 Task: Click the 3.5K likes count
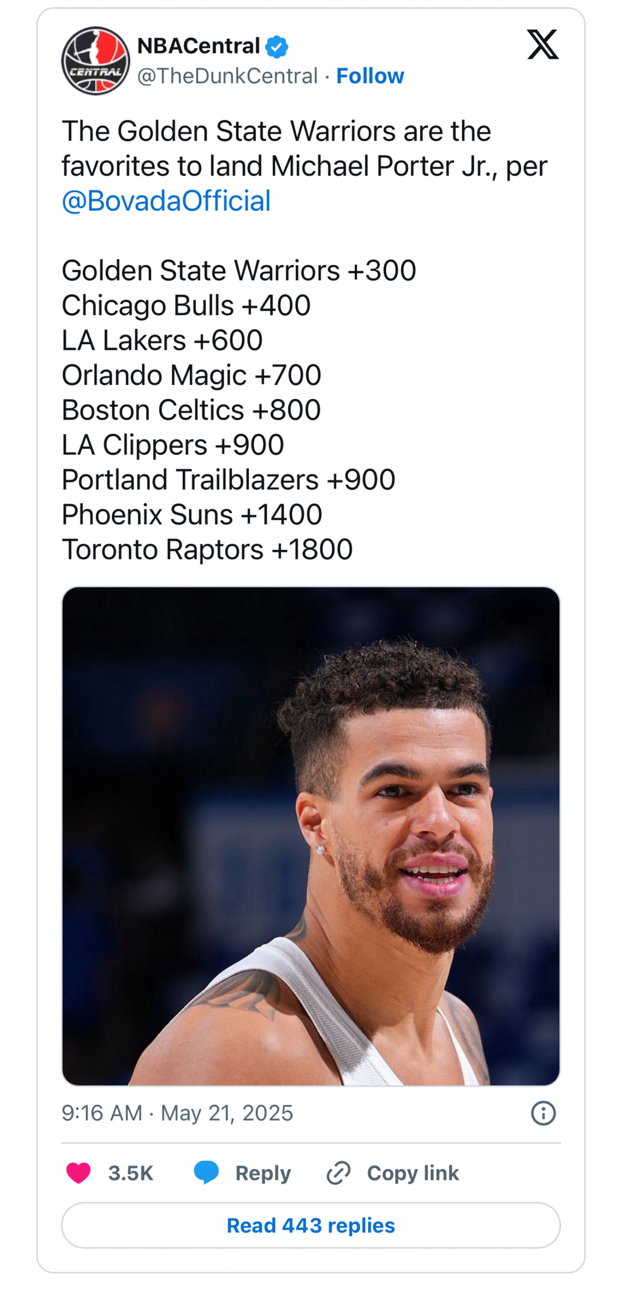coord(131,1172)
